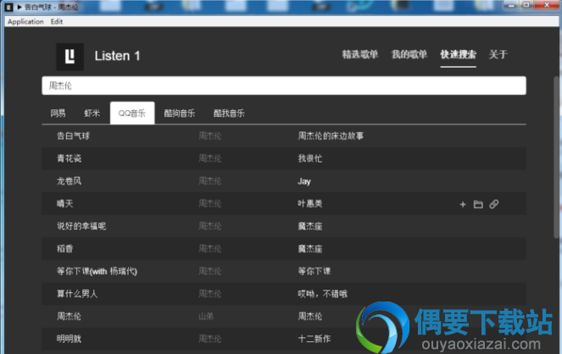Play the song 等你下课(with 杨瑞代)

click(x=97, y=271)
